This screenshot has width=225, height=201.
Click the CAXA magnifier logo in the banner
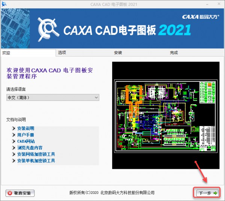48,29
